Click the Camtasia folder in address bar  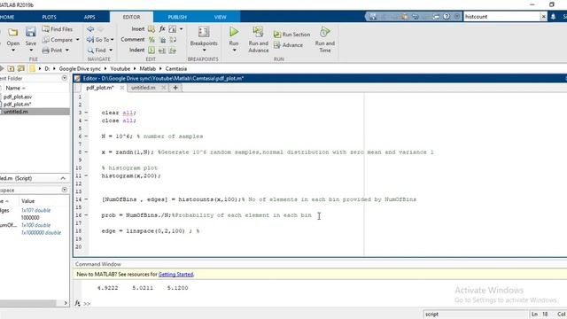click(x=176, y=69)
